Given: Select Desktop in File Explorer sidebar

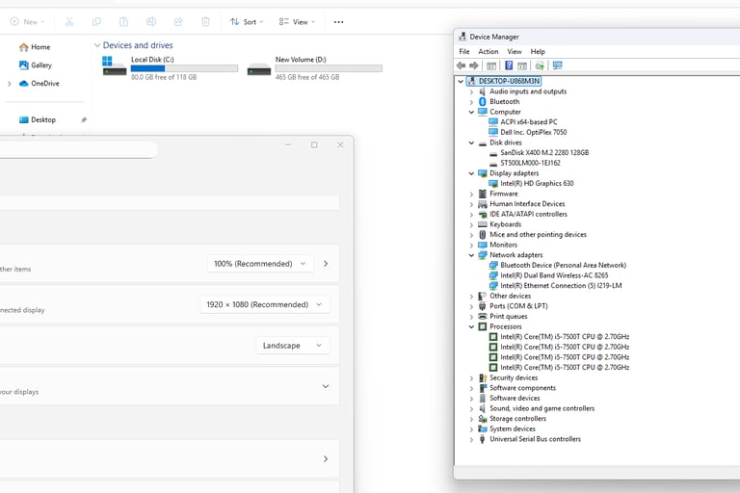Looking at the screenshot, I should click(x=38, y=119).
